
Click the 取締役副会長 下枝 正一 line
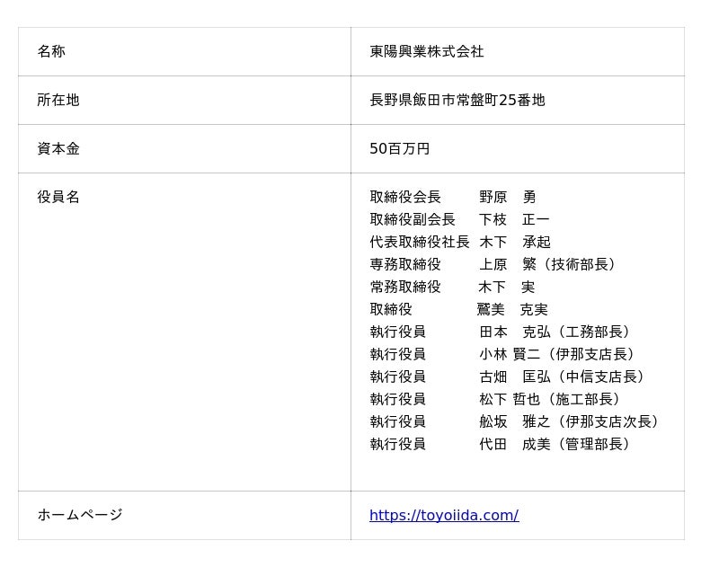point(459,219)
